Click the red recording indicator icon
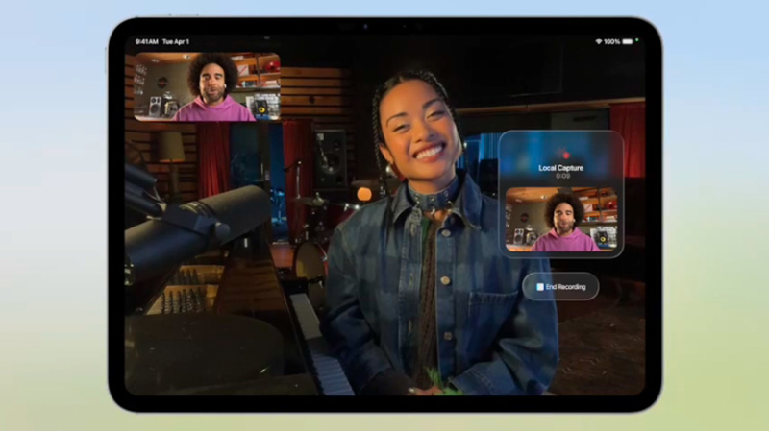Image resolution: width=769 pixels, height=431 pixels. (565, 154)
